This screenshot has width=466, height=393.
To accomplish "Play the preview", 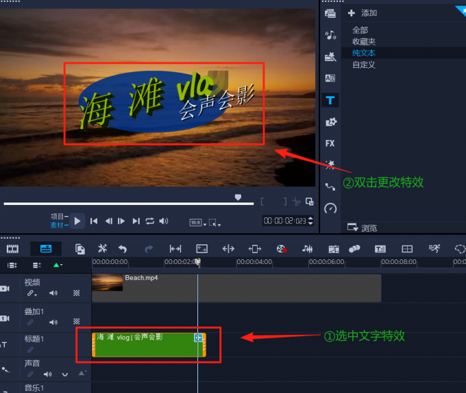I will coord(77,221).
